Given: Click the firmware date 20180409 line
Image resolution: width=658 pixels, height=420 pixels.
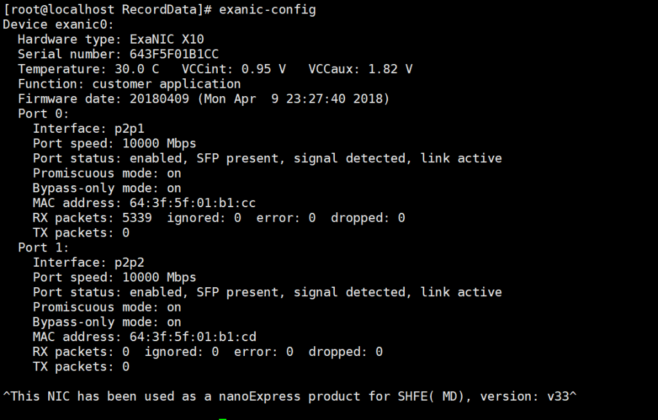Looking at the screenshot, I should pos(204,99).
